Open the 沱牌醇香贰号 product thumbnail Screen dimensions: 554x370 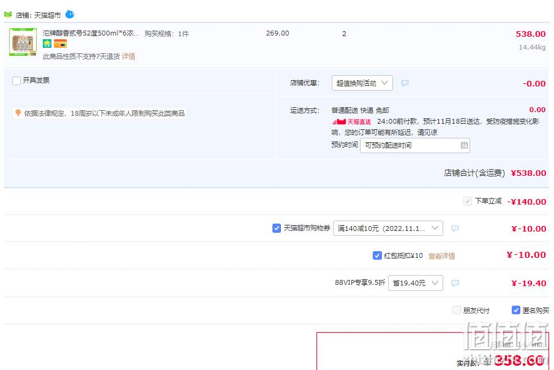pyautogui.click(x=23, y=42)
